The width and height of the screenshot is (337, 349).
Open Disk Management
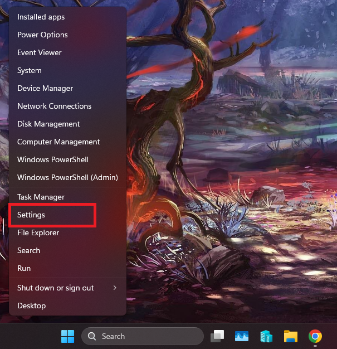48,124
